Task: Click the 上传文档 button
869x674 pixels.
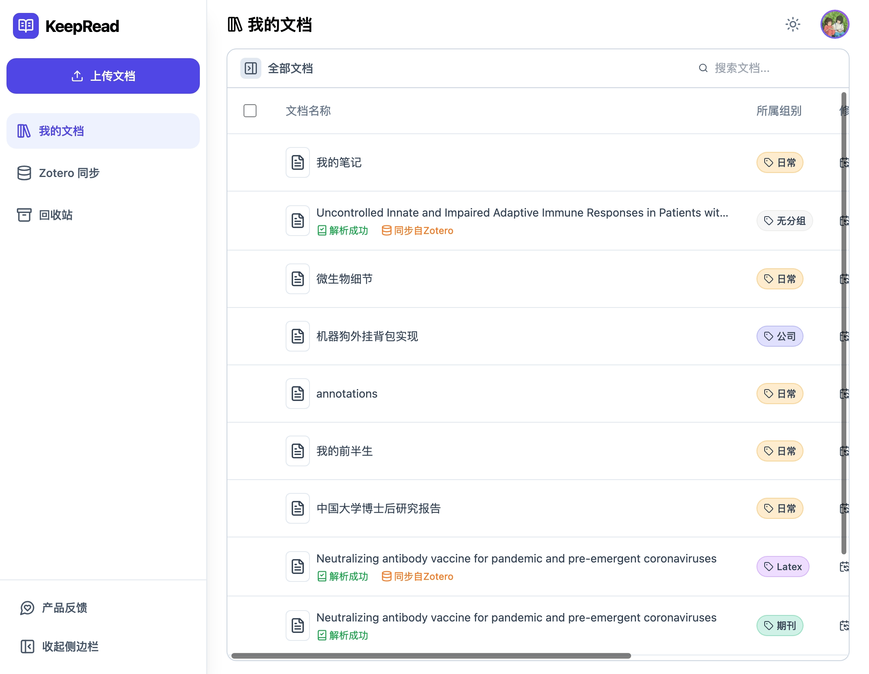Action: 103,76
